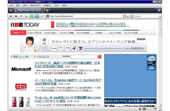Close the RBB TODAY tab

pos(43,9)
